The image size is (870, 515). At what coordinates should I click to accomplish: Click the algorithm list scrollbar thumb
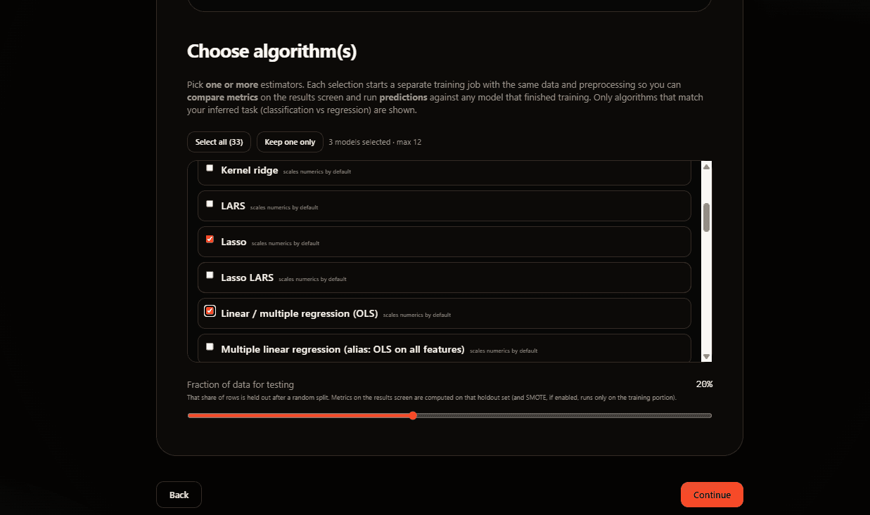coord(706,218)
